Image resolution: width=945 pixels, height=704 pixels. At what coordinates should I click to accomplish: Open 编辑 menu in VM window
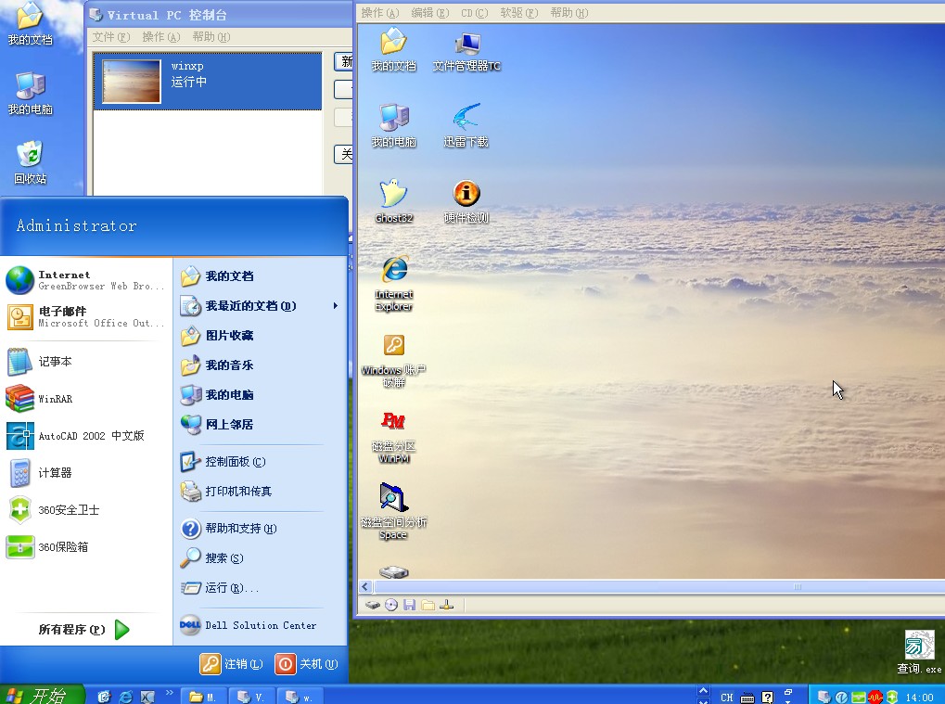pyautogui.click(x=429, y=13)
